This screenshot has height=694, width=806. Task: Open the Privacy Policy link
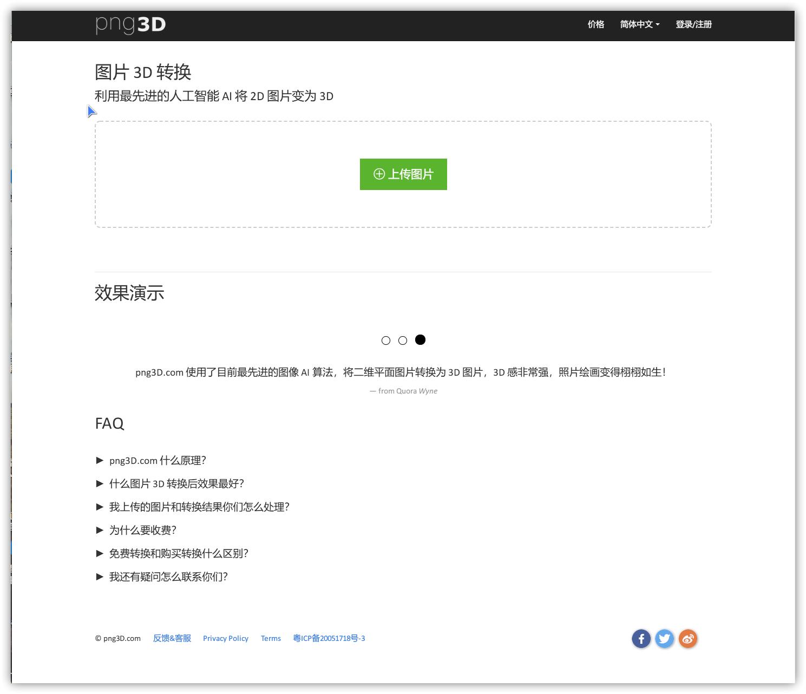point(226,638)
